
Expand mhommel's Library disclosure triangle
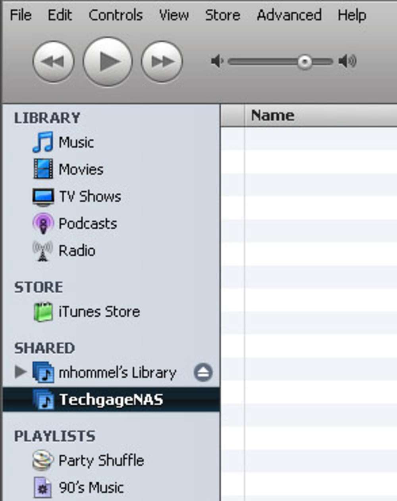(x=20, y=372)
